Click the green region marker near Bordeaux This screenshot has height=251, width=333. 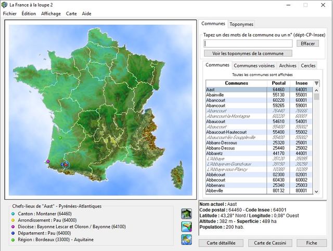point(60,138)
